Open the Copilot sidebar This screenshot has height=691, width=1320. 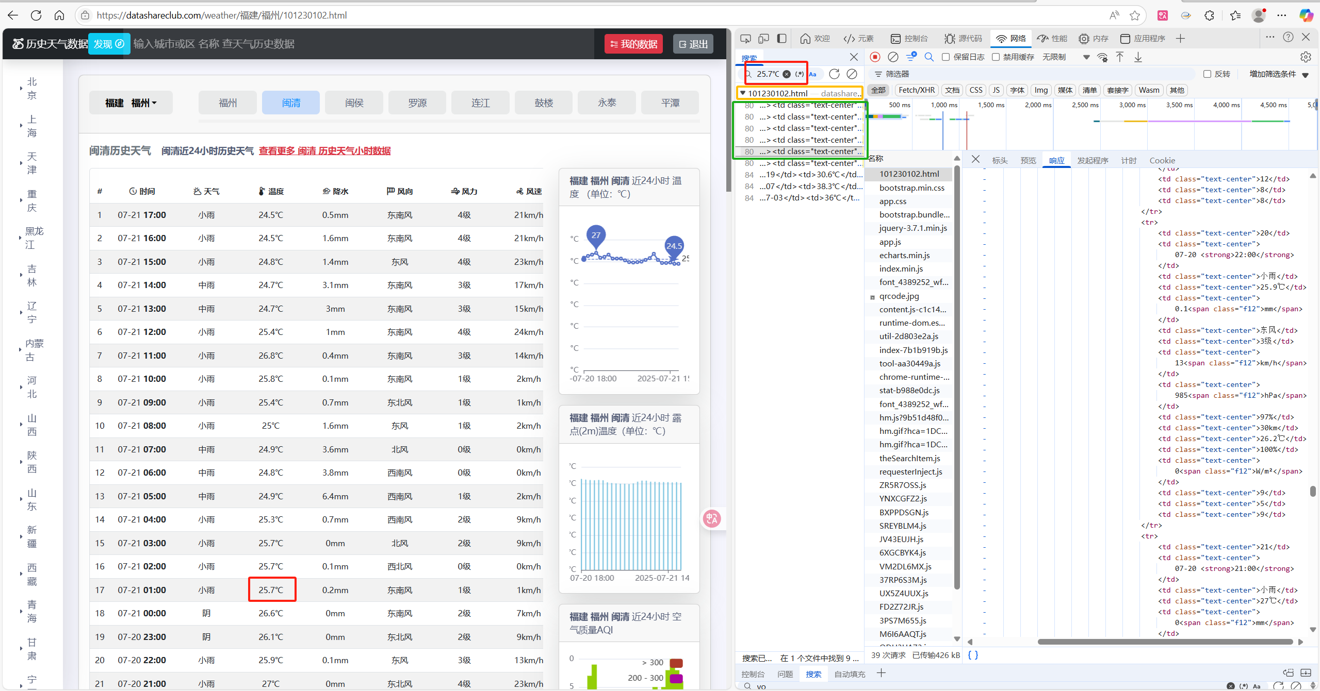click(x=1306, y=15)
